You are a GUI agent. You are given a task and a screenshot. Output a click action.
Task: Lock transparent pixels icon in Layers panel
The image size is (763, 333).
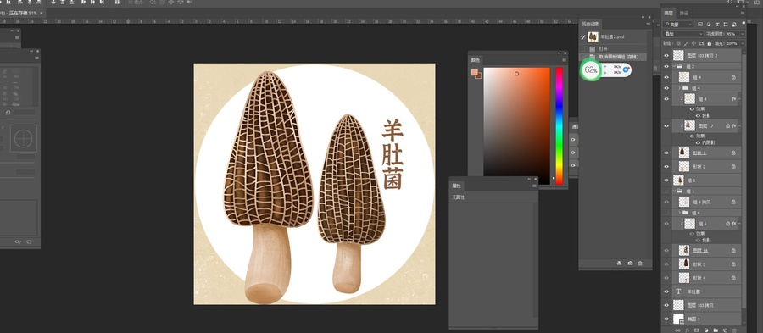[x=678, y=43]
